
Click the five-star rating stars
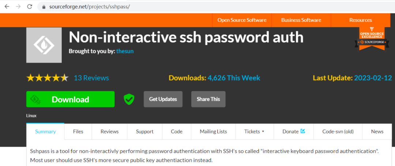47,78
